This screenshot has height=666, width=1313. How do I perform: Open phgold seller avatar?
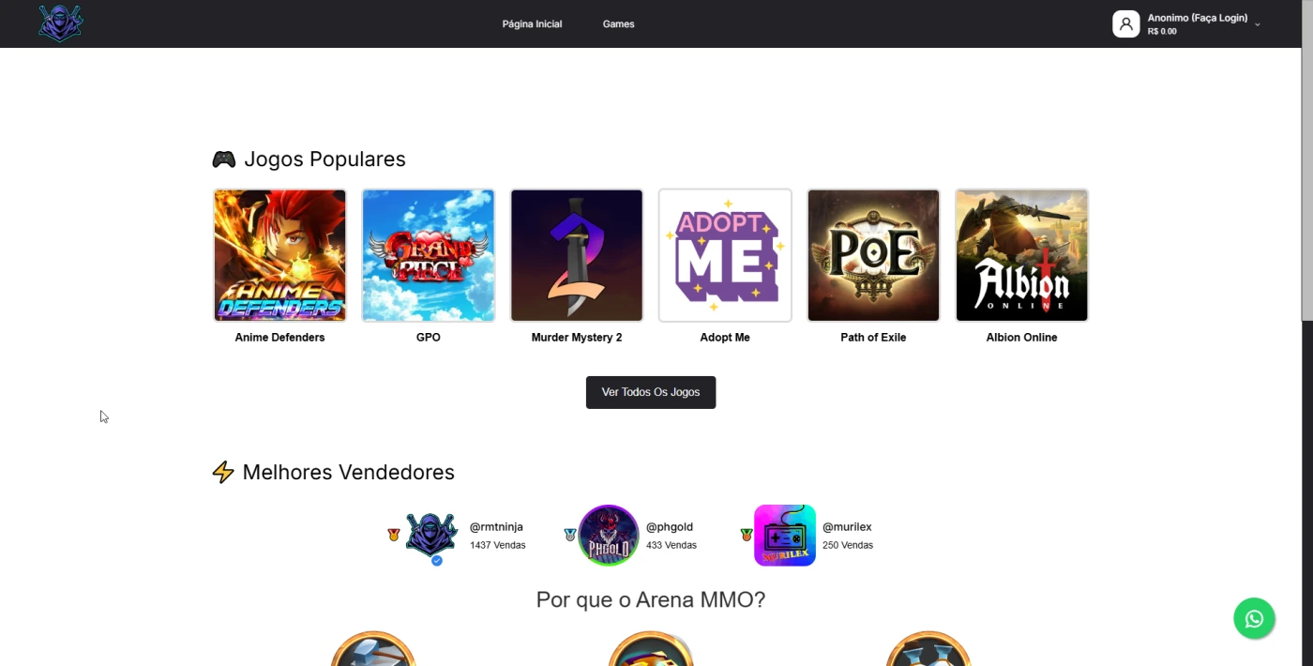608,536
